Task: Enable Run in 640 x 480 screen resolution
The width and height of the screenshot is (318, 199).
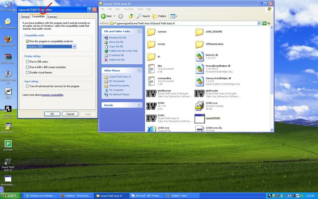Action: click(27, 67)
